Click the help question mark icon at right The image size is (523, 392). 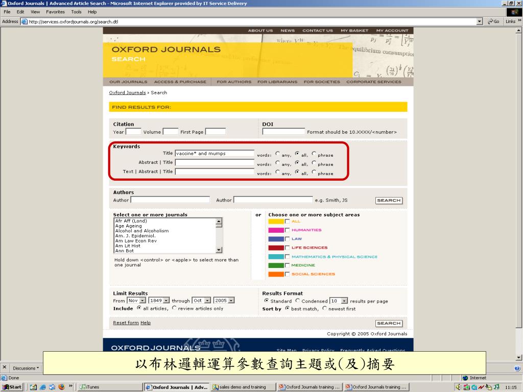pyautogui.click(x=517, y=368)
